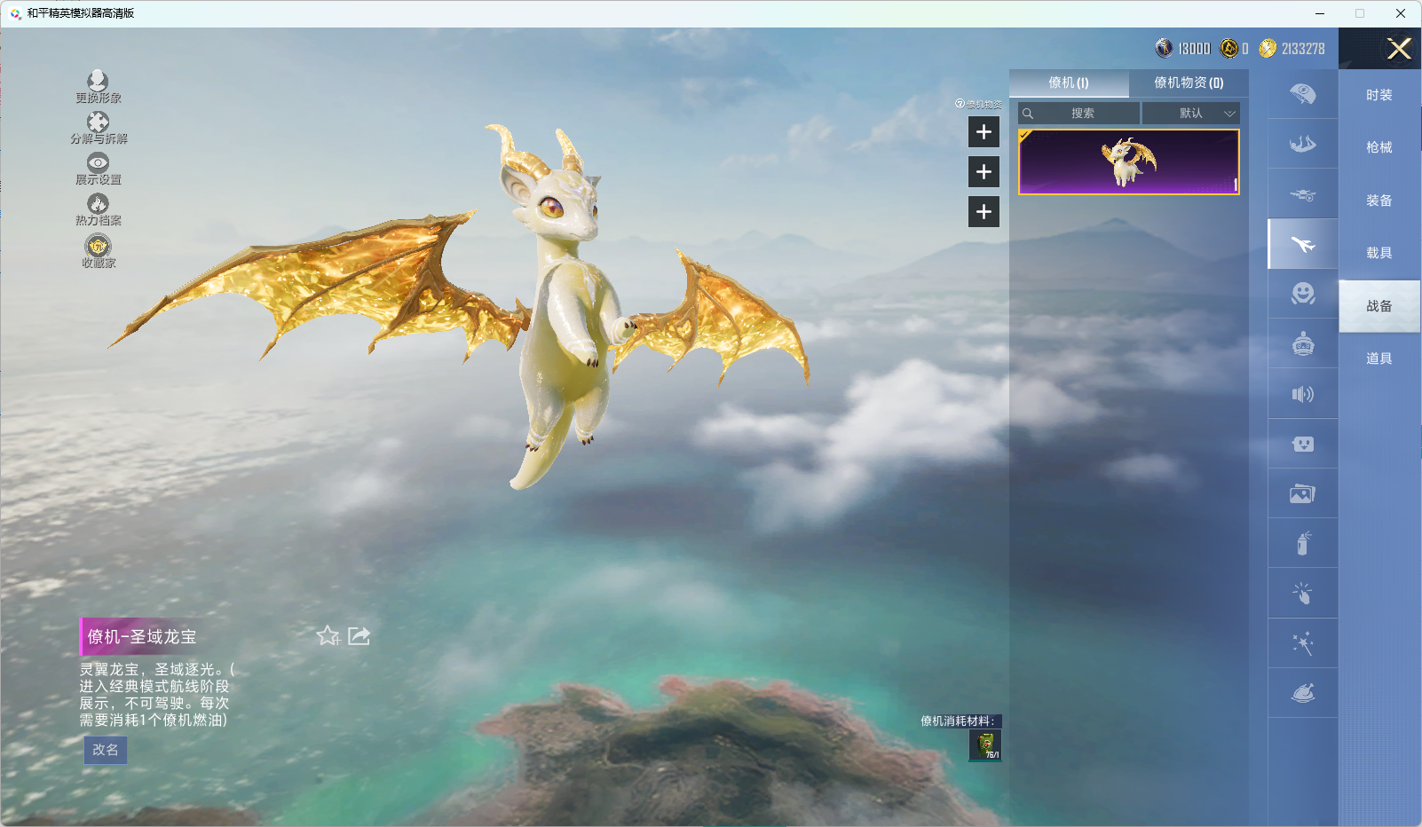Favorite the item with the star icon
Screen dimensions: 1422x827
tap(328, 636)
